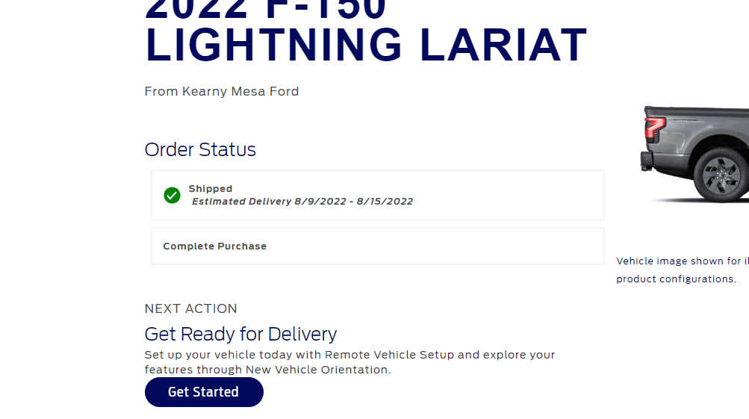Select the Shipped status label
The image size is (749, 419).
(211, 189)
